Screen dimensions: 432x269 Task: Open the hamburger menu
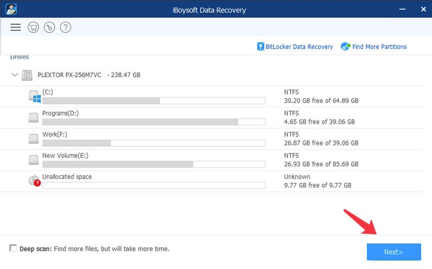(15, 27)
